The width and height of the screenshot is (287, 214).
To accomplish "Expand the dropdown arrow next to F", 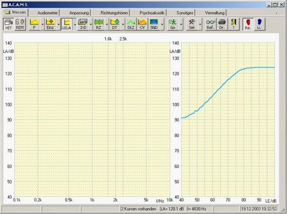I will click(42, 24).
